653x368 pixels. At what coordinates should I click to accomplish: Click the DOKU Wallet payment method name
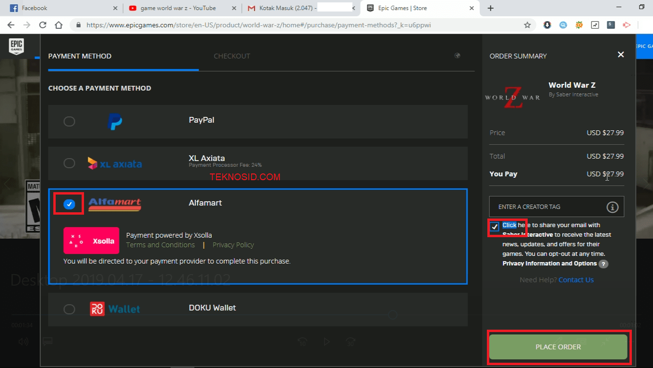[x=212, y=308]
